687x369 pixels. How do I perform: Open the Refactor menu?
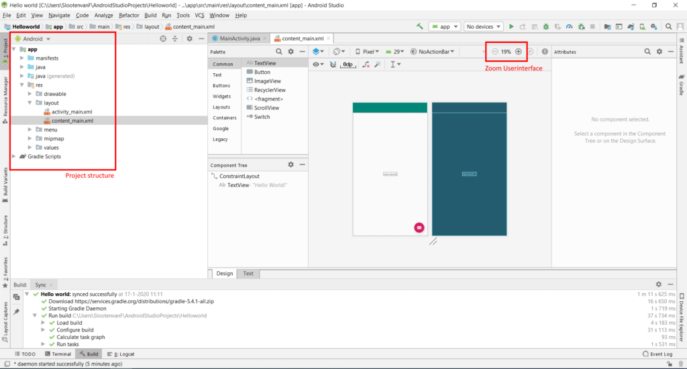129,15
